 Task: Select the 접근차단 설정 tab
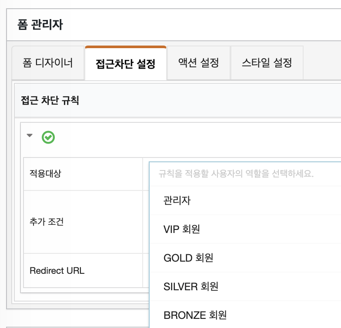coord(125,63)
